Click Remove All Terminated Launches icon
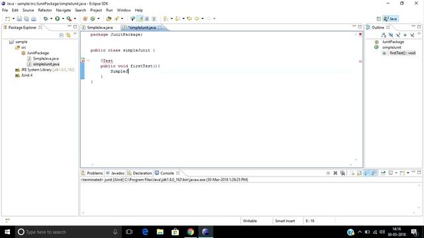 click(x=343, y=173)
